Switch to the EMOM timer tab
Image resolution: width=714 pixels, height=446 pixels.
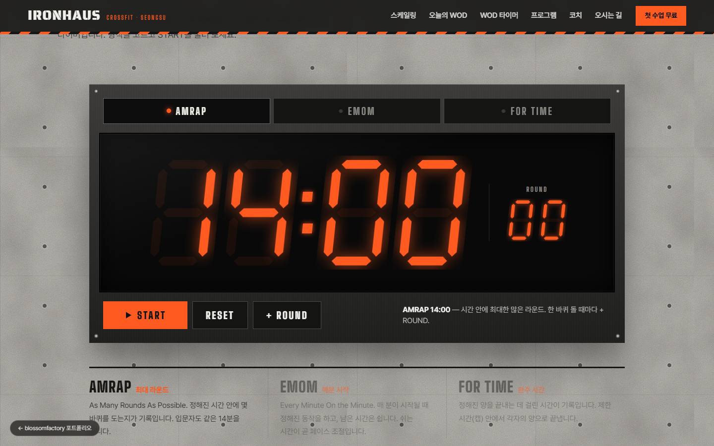tap(357, 111)
